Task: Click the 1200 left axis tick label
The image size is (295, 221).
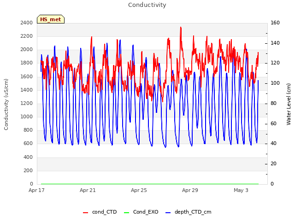Action: tap(27, 103)
